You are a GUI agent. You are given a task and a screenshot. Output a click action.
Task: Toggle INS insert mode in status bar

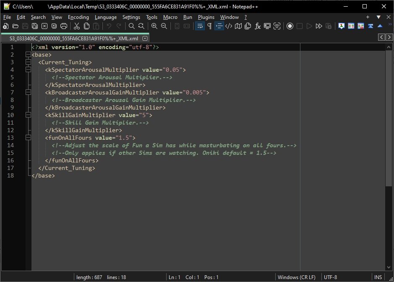378,277
